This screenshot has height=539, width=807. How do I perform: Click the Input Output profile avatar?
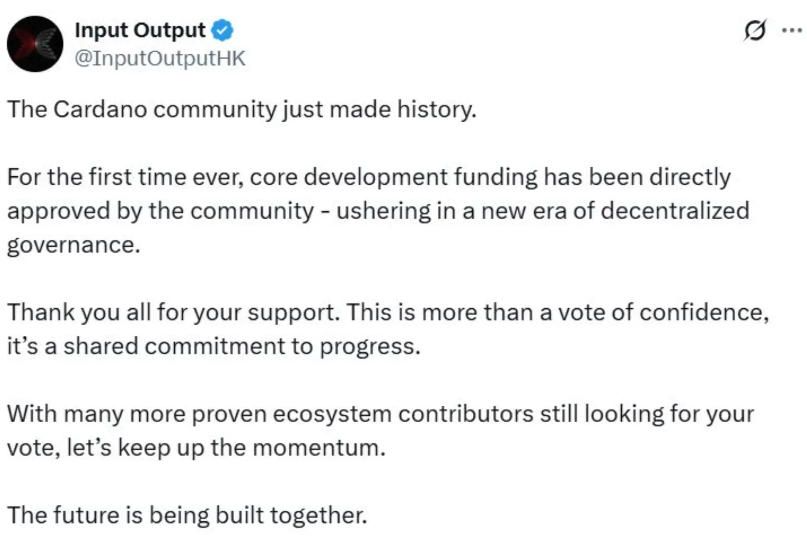click(x=35, y=44)
